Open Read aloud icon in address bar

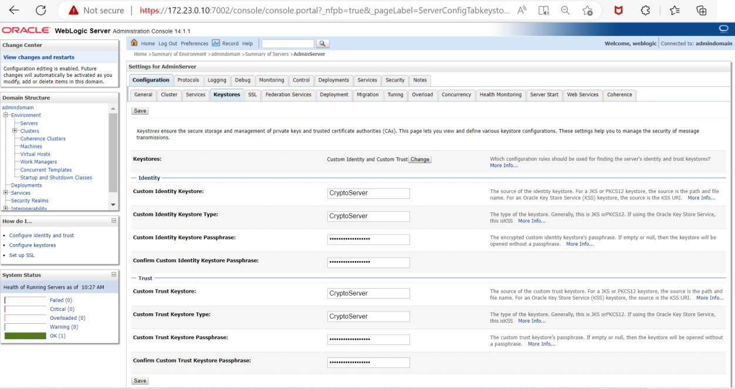(521, 11)
